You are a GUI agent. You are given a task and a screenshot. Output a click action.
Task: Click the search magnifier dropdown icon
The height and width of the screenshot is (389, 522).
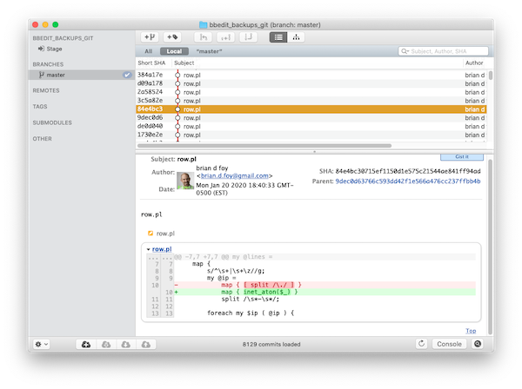tap(405, 51)
